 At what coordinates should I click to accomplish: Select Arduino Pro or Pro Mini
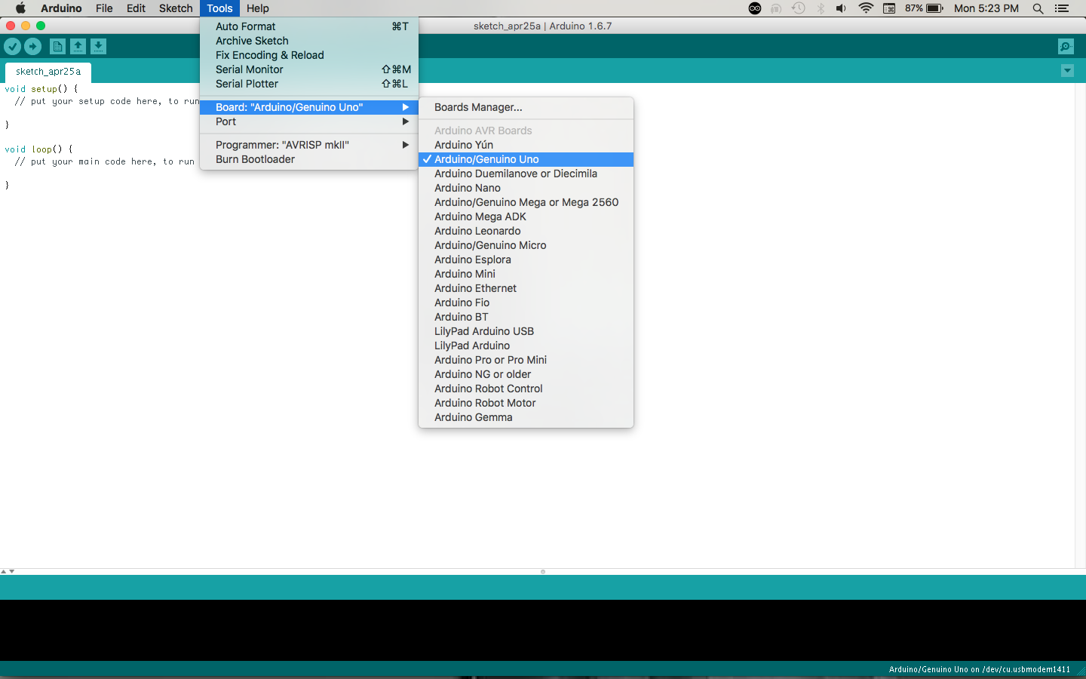526,360
